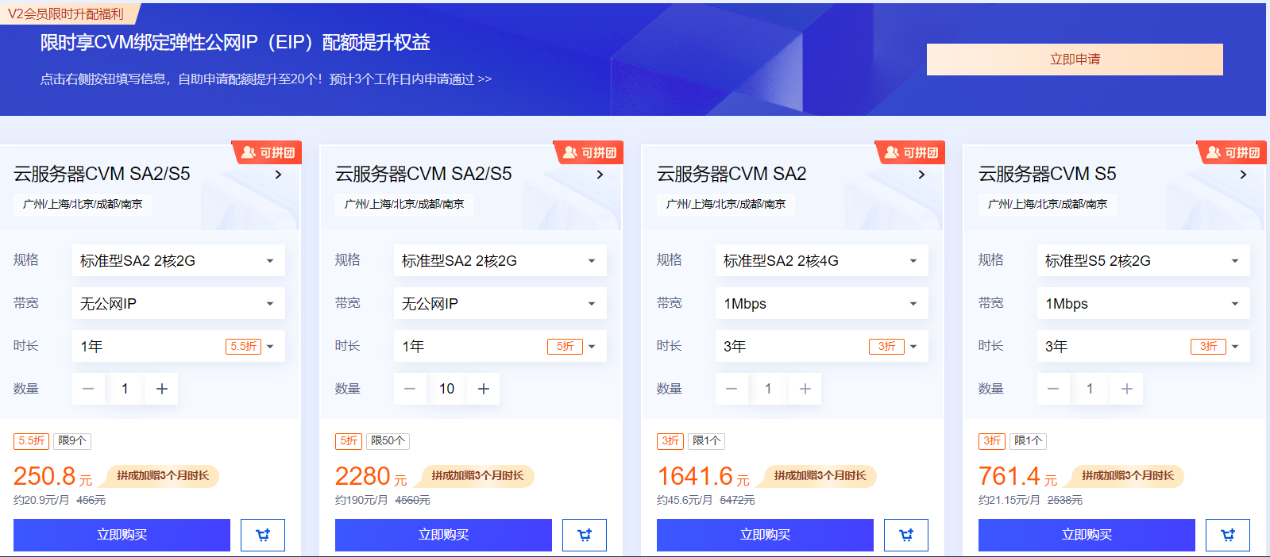Open the chevron next to 云服务器CVM S5 title
Viewport: 1270px width, 557px height.
1243,175
